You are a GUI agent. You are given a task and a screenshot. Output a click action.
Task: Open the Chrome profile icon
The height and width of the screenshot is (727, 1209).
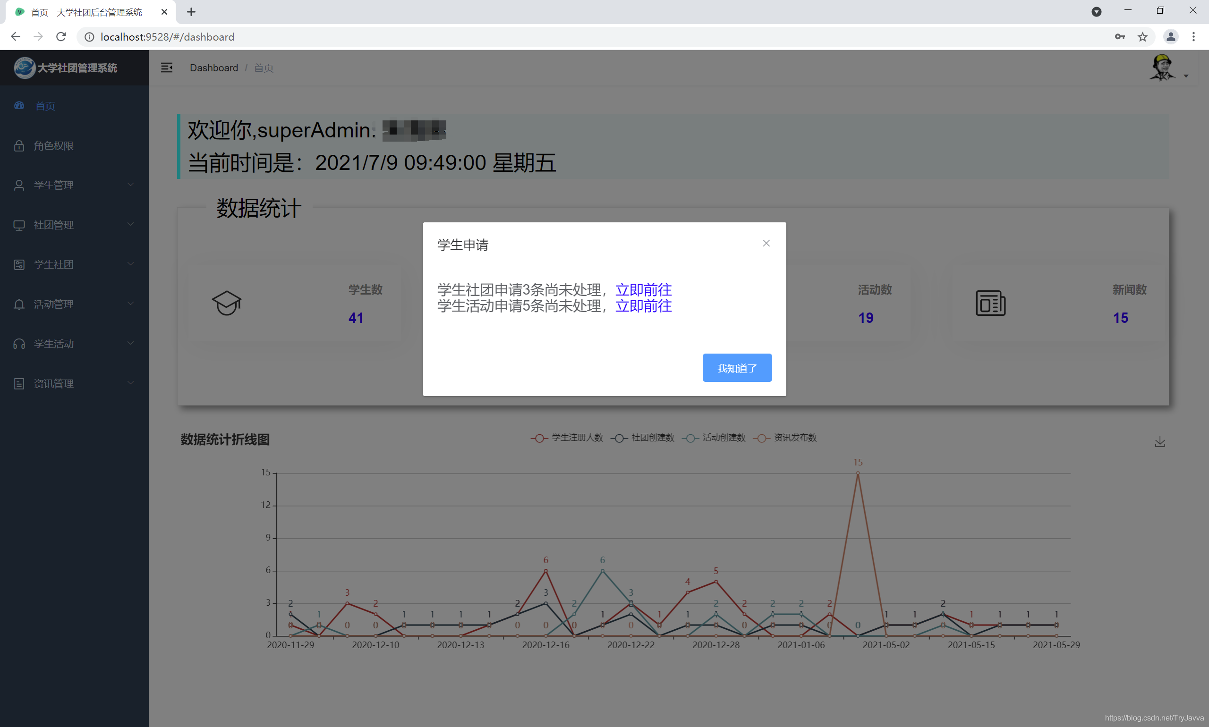point(1170,37)
